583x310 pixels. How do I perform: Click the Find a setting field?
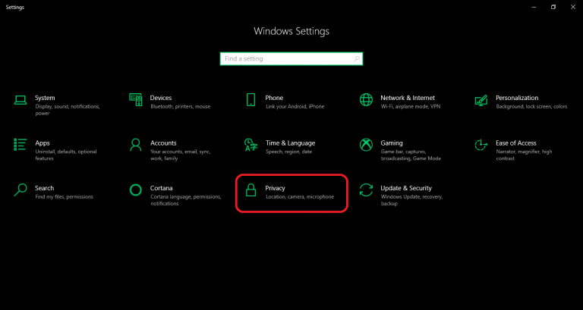291,58
